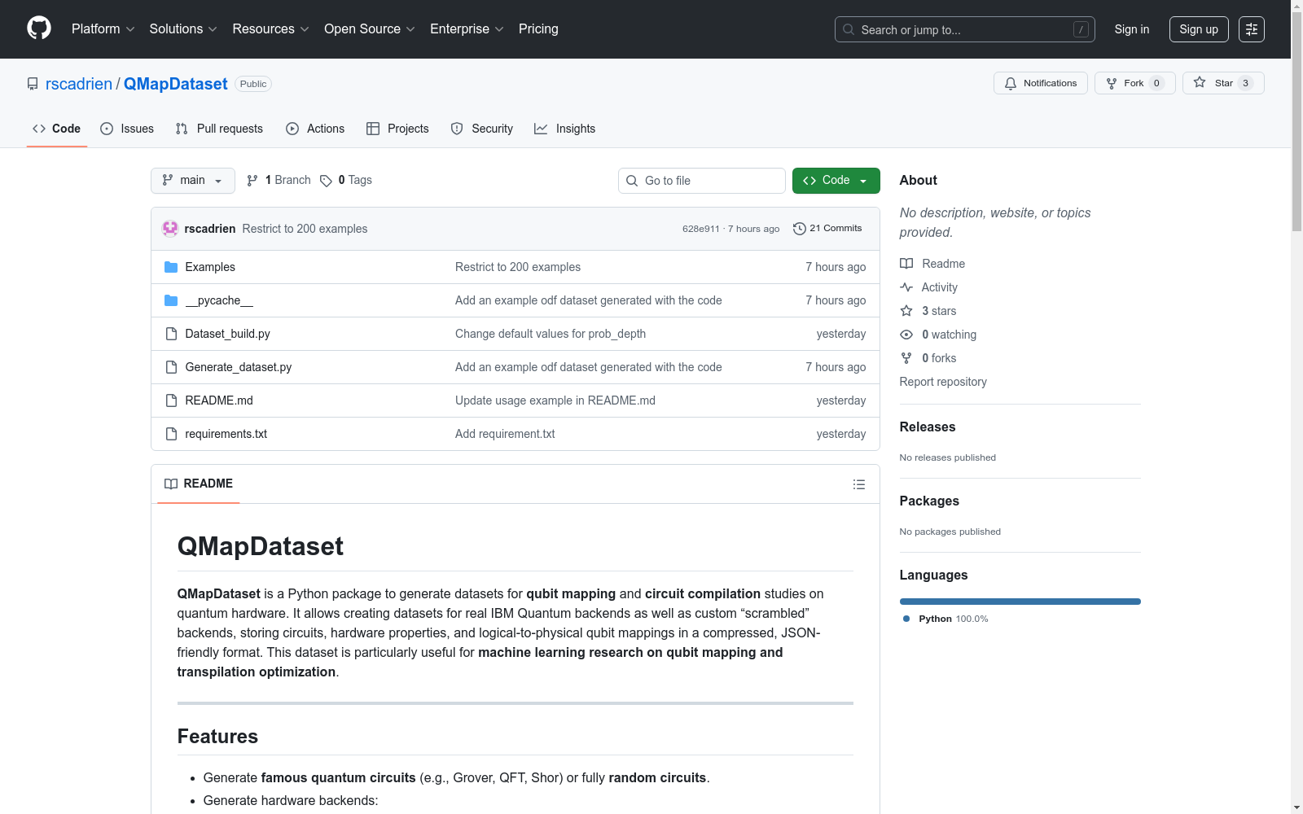Click the notifications bell icon
The height and width of the screenshot is (814, 1303).
(x=1011, y=83)
